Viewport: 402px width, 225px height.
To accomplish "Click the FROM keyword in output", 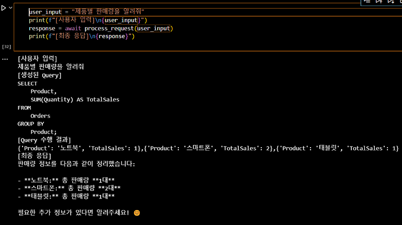I will click(24, 108).
